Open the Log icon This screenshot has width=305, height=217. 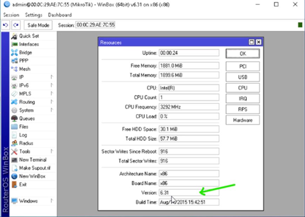(x=14, y=135)
